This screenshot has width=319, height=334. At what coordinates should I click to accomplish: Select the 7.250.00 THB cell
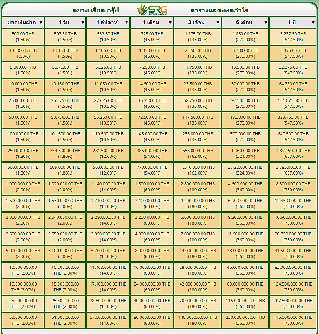(x=152, y=70)
